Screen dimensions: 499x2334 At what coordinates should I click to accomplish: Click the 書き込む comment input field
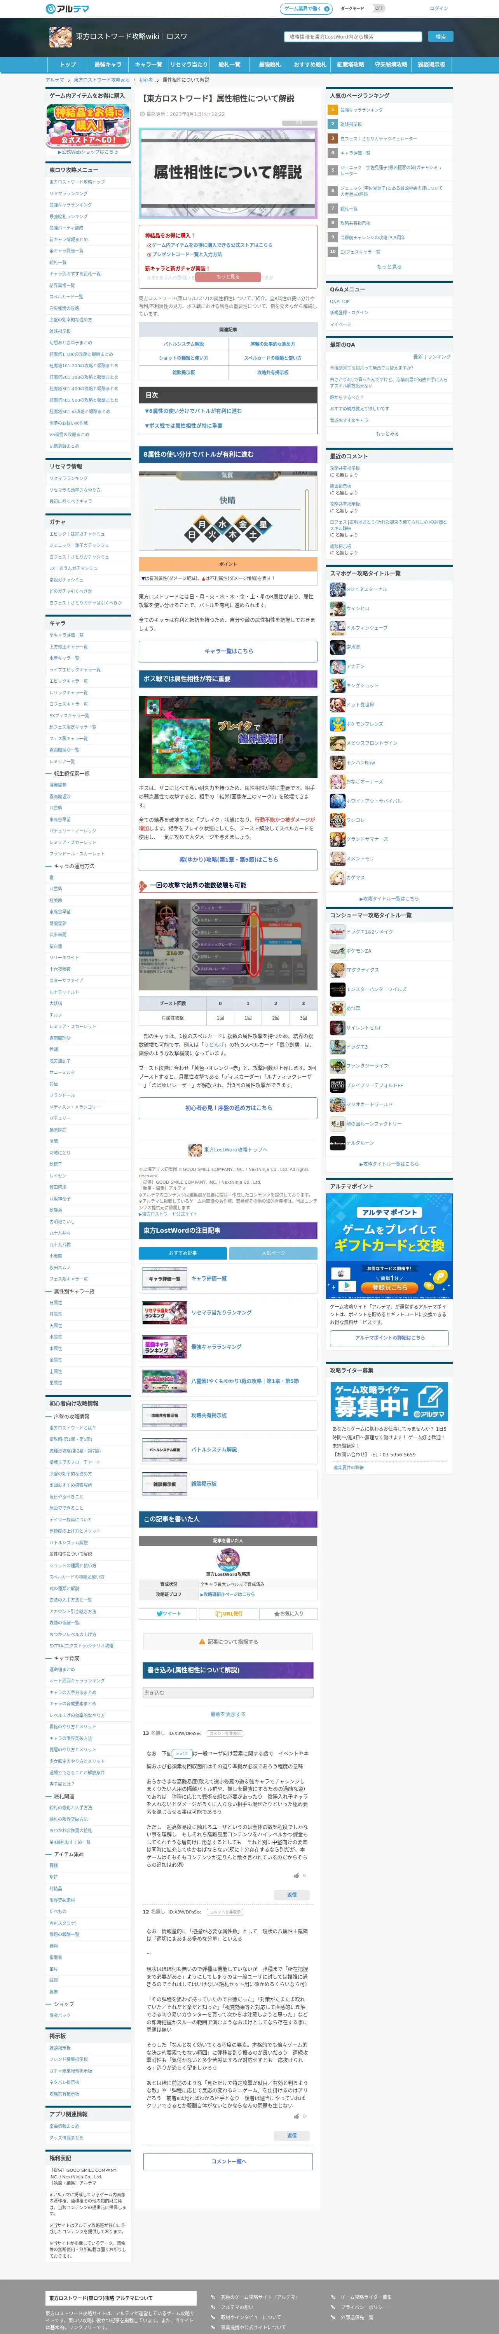pos(228,1693)
